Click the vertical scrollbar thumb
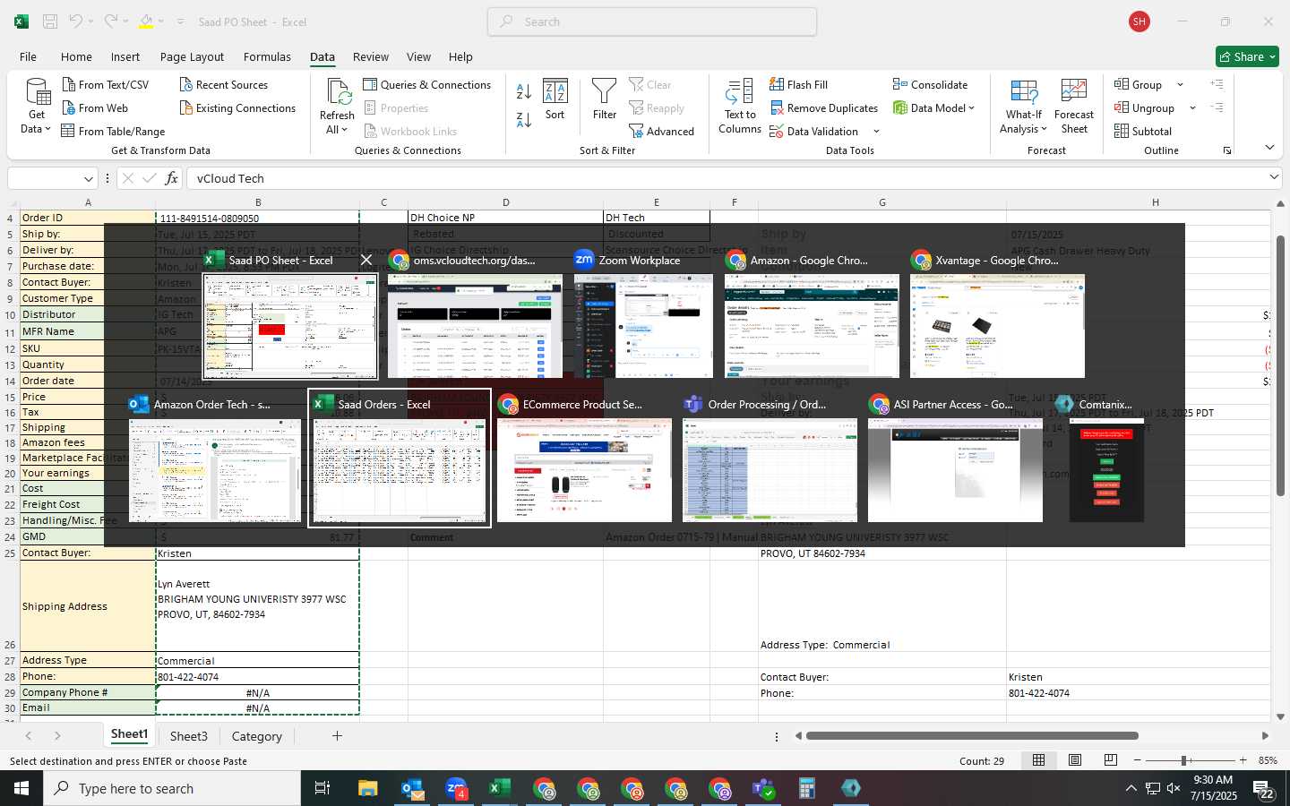Image resolution: width=1290 pixels, height=806 pixels. 1280,365
